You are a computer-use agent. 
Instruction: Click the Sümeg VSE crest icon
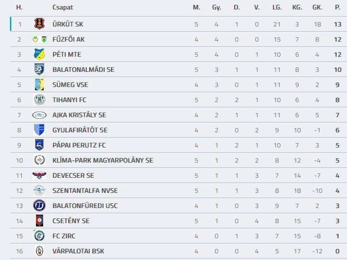click(39, 85)
